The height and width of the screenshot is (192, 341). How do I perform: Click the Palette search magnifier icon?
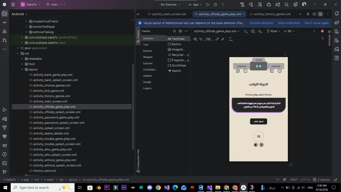pyautogui.click(x=174, y=31)
